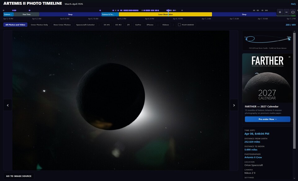The height and width of the screenshot is (181, 298).
Task: Select the leftmost Science timeline block
Action: coord(8,15)
